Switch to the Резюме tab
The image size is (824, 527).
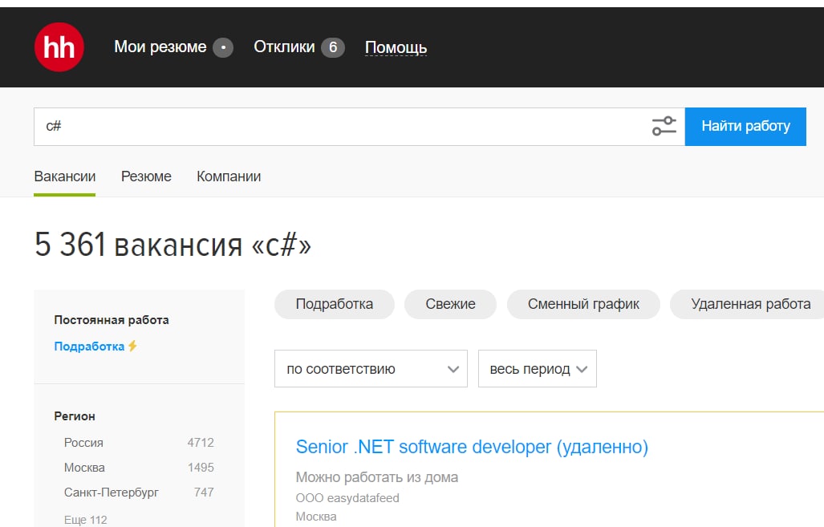146,176
